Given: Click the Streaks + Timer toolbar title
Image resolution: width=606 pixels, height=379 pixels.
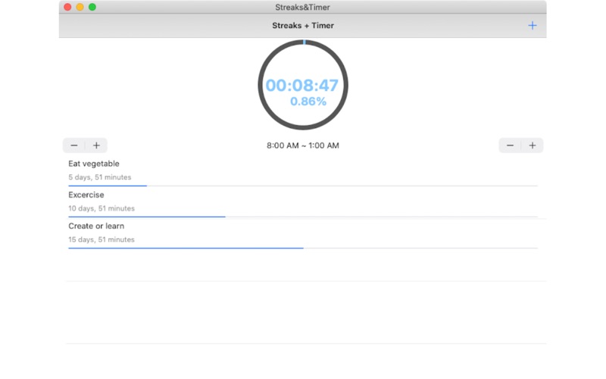Looking at the screenshot, I should click(302, 26).
